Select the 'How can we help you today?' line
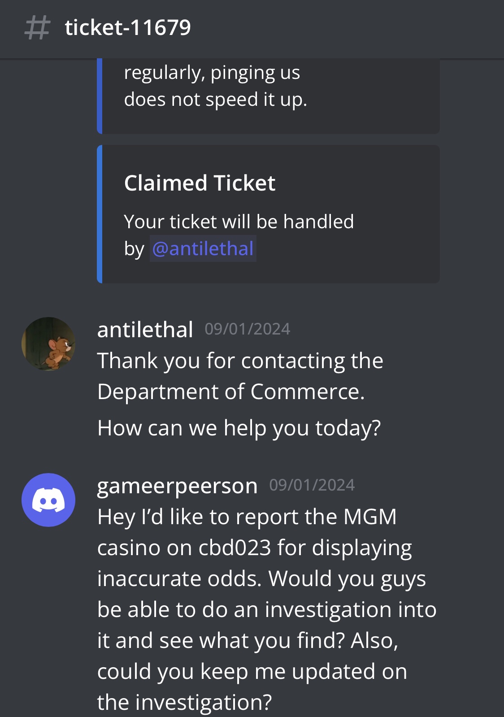 tap(239, 428)
